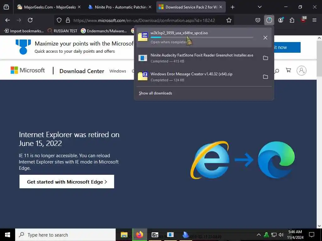Show Windows Error Message Creator zip in folder

pyautogui.click(x=265, y=77)
